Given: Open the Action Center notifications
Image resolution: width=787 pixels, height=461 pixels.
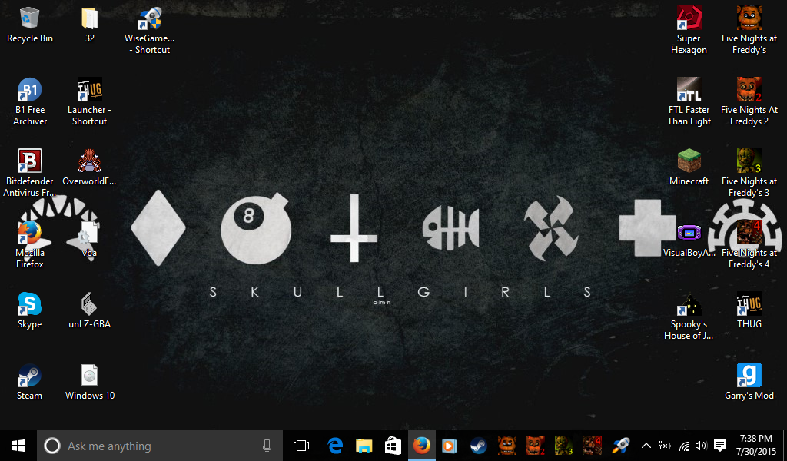Looking at the screenshot, I should point(719,446).
